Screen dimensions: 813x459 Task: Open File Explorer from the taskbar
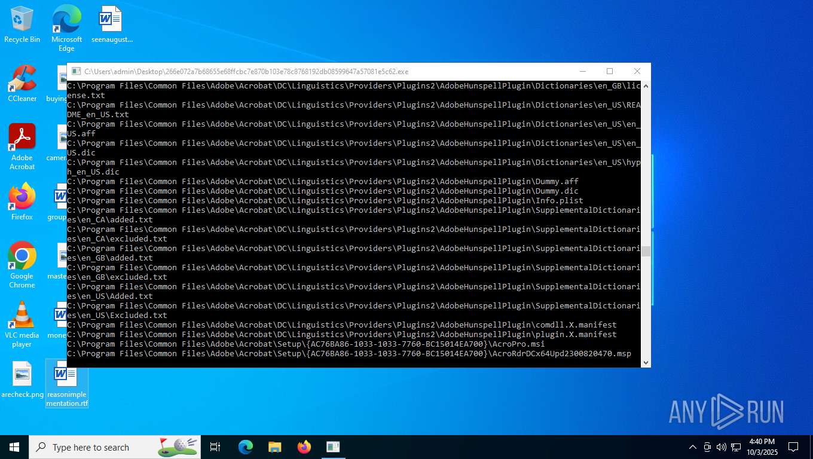274,447
